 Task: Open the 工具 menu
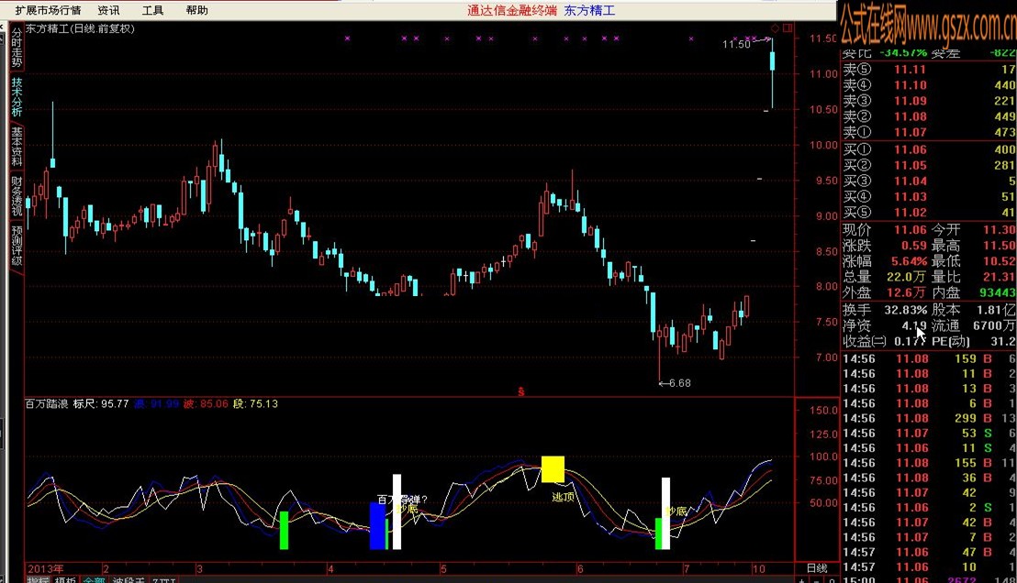[152, 10]
